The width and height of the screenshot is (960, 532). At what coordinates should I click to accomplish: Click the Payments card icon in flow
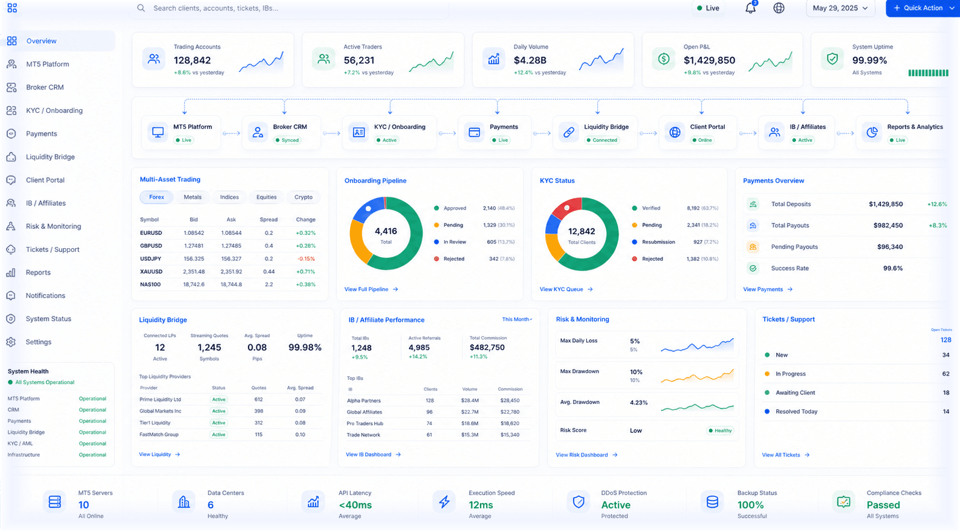click(x=475, y=132)
